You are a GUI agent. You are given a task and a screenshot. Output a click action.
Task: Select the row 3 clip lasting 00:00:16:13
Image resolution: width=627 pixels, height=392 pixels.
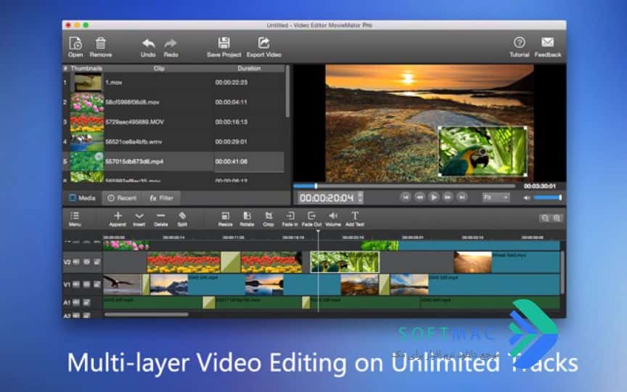(174, 122)
